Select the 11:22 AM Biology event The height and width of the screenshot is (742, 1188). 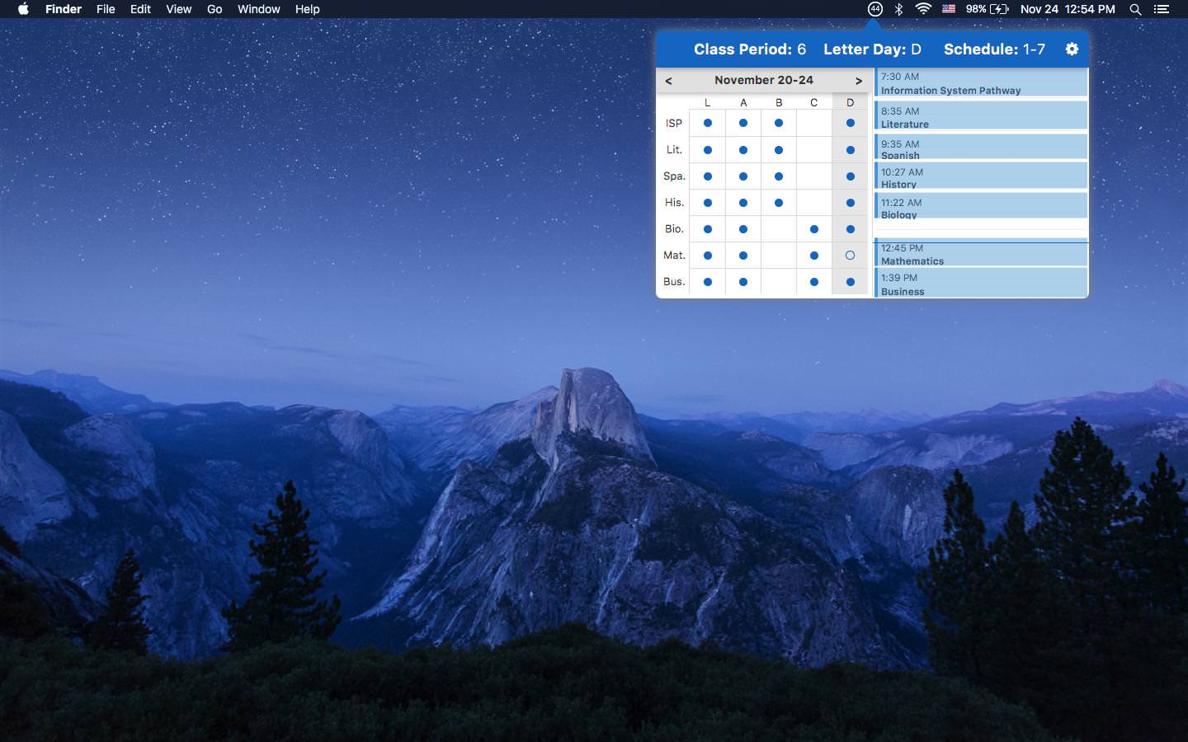[981, 205]
